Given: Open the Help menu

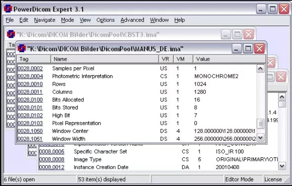Looking at the screenshot, I should point(180,20).
